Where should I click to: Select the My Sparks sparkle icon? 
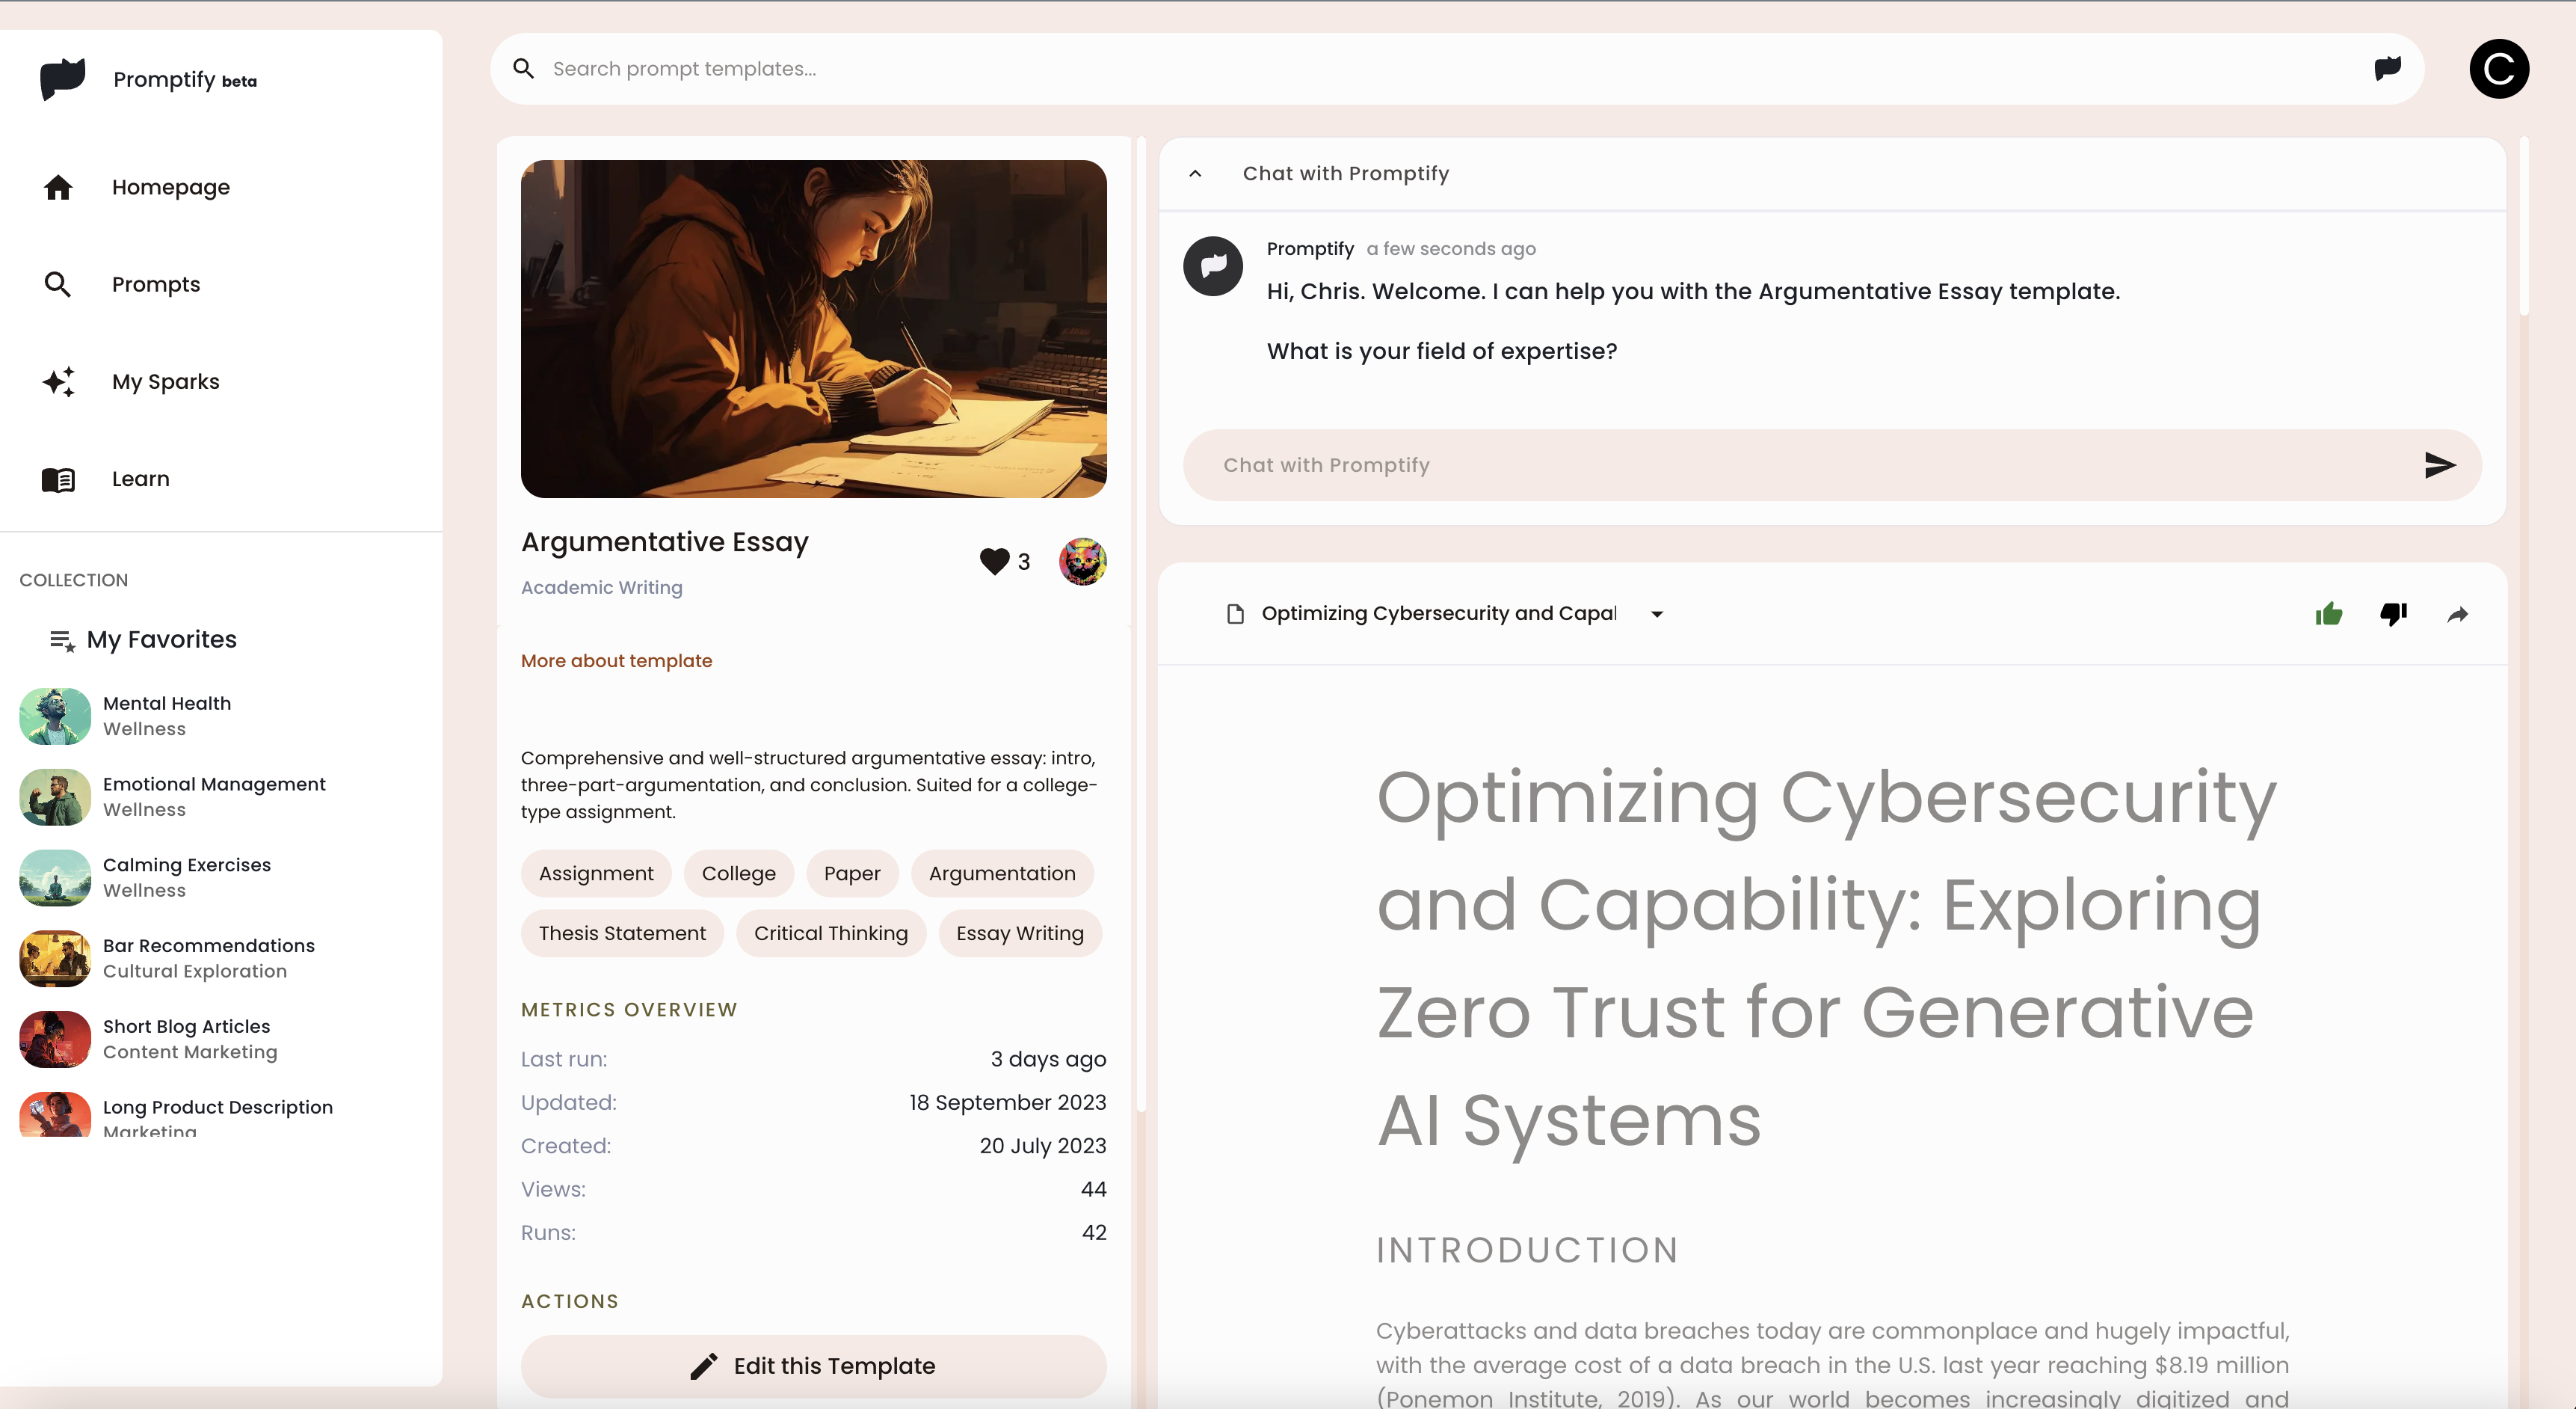[x=58, y=381]
